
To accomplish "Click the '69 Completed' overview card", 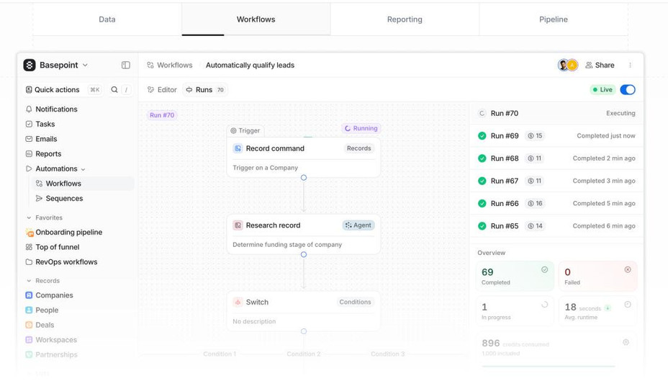I will point(515,276).
